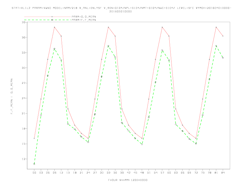
Task: Click y-axis tick label 36
Action: (x=24, y=37)
